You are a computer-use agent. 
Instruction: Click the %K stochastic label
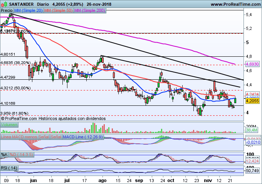pyautogui.click(x=4, y=154)
